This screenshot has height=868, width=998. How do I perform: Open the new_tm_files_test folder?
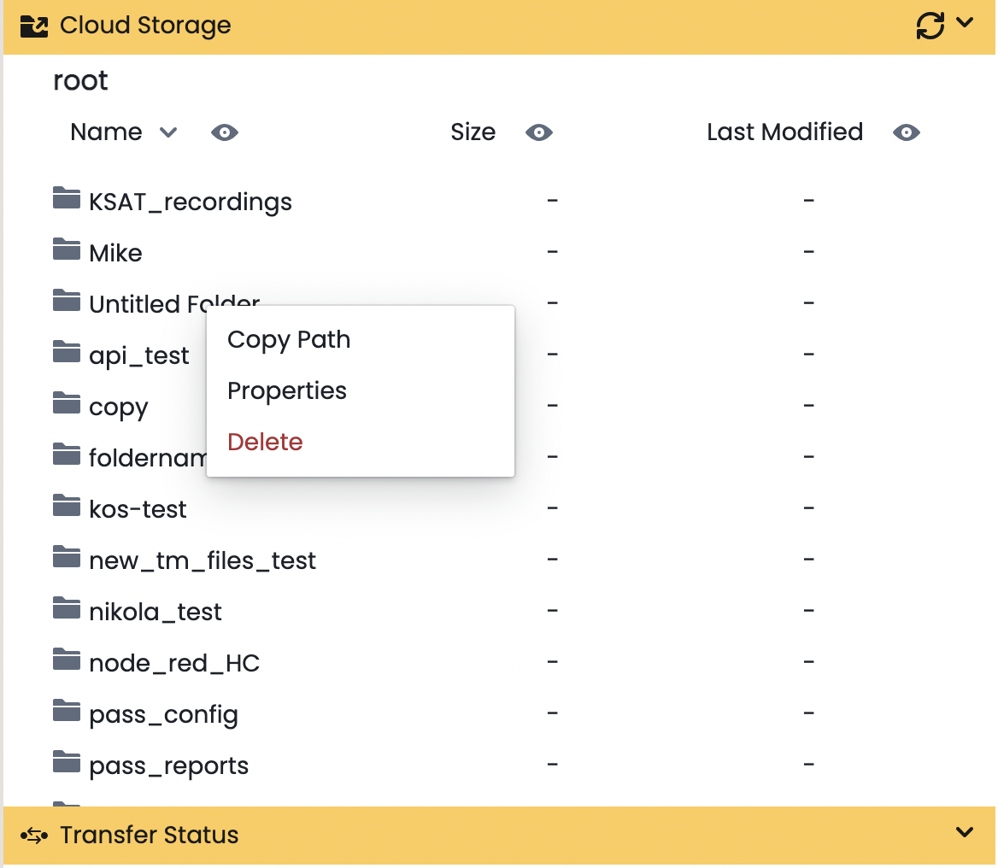point(203,560)
